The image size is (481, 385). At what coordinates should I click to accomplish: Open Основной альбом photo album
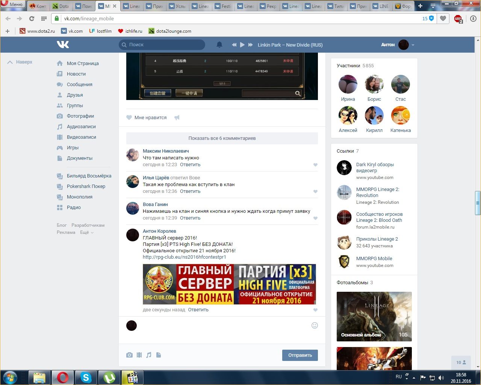[x=374, y=317]
